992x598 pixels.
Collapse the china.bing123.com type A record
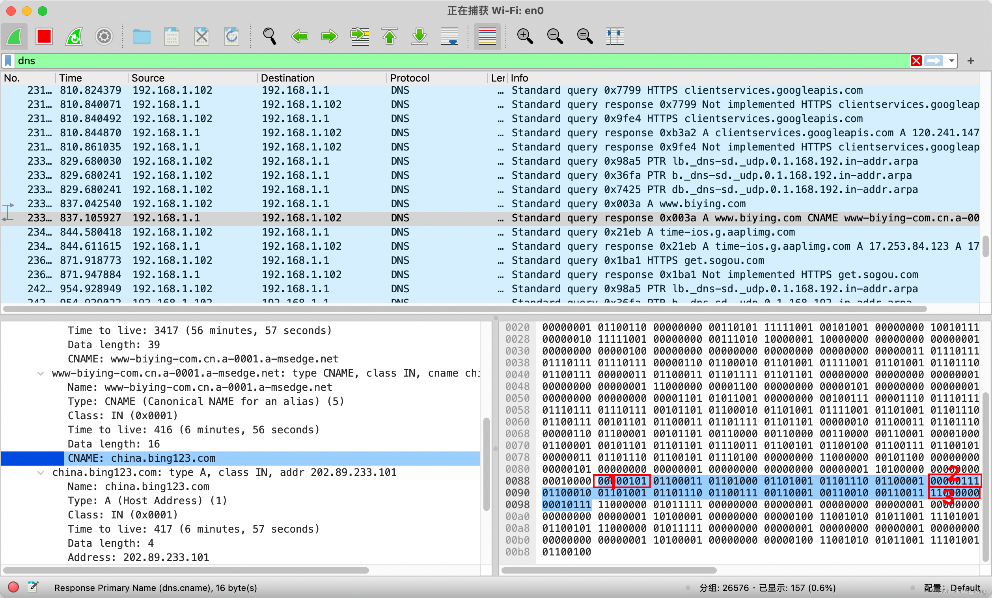point(41,472)
